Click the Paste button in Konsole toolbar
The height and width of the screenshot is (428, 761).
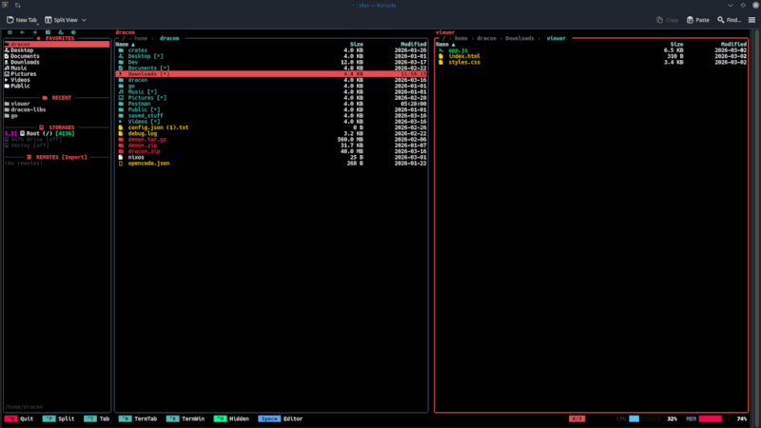[x=698, y=20]
